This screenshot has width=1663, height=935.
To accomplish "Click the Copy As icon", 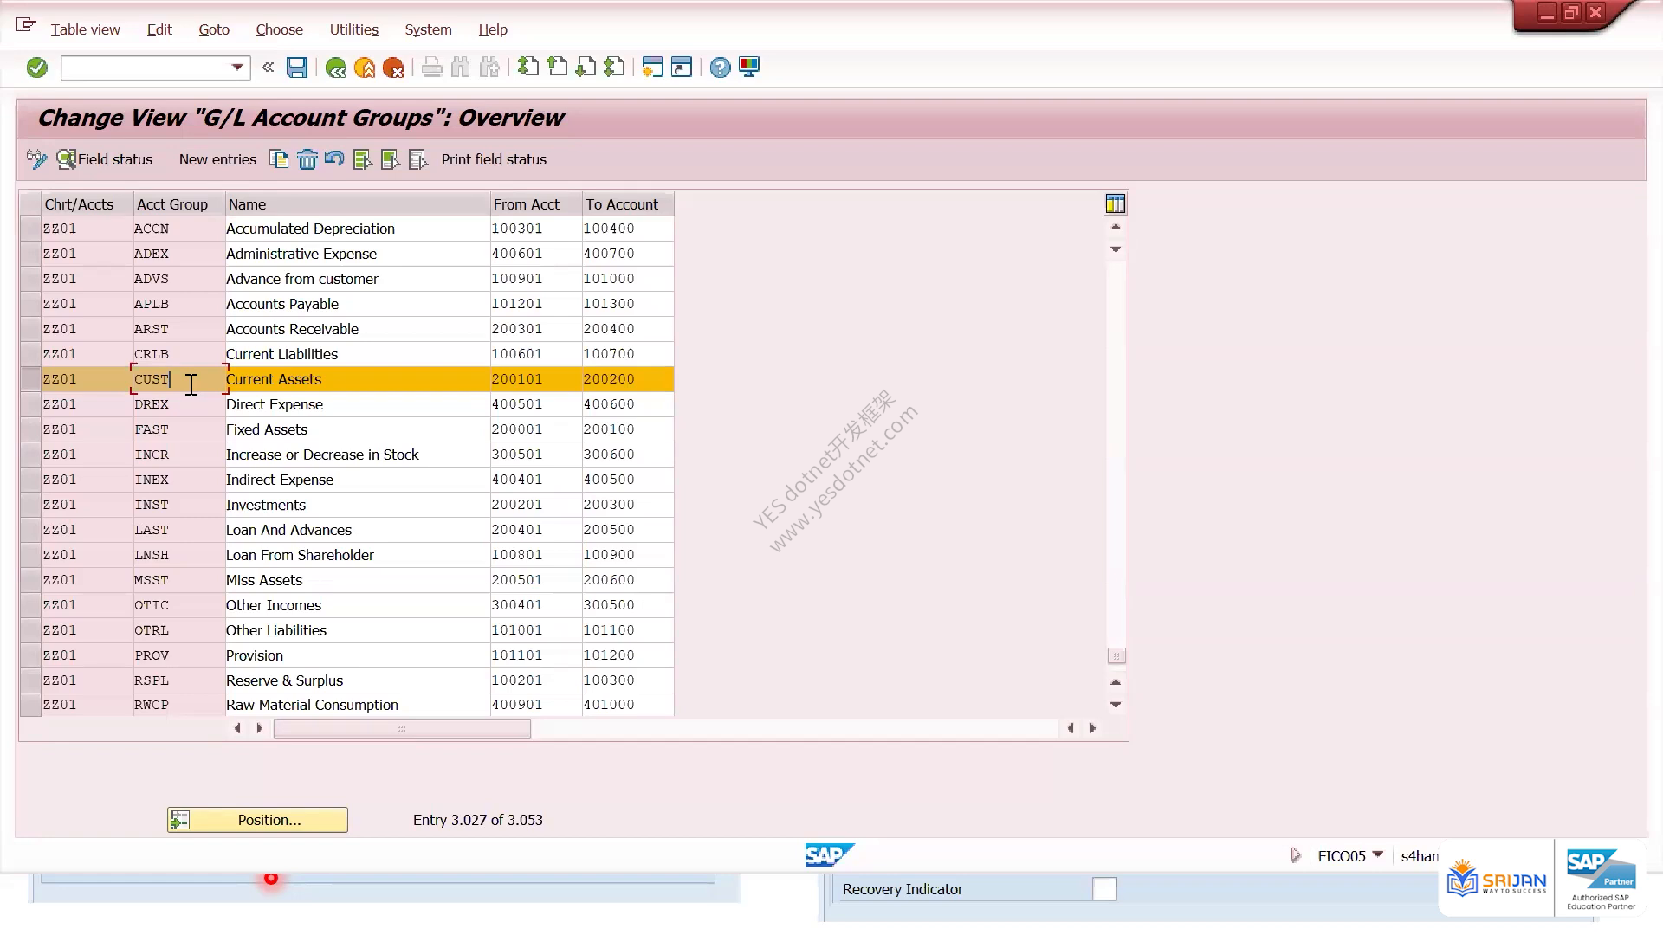I will tap(279, 159).
